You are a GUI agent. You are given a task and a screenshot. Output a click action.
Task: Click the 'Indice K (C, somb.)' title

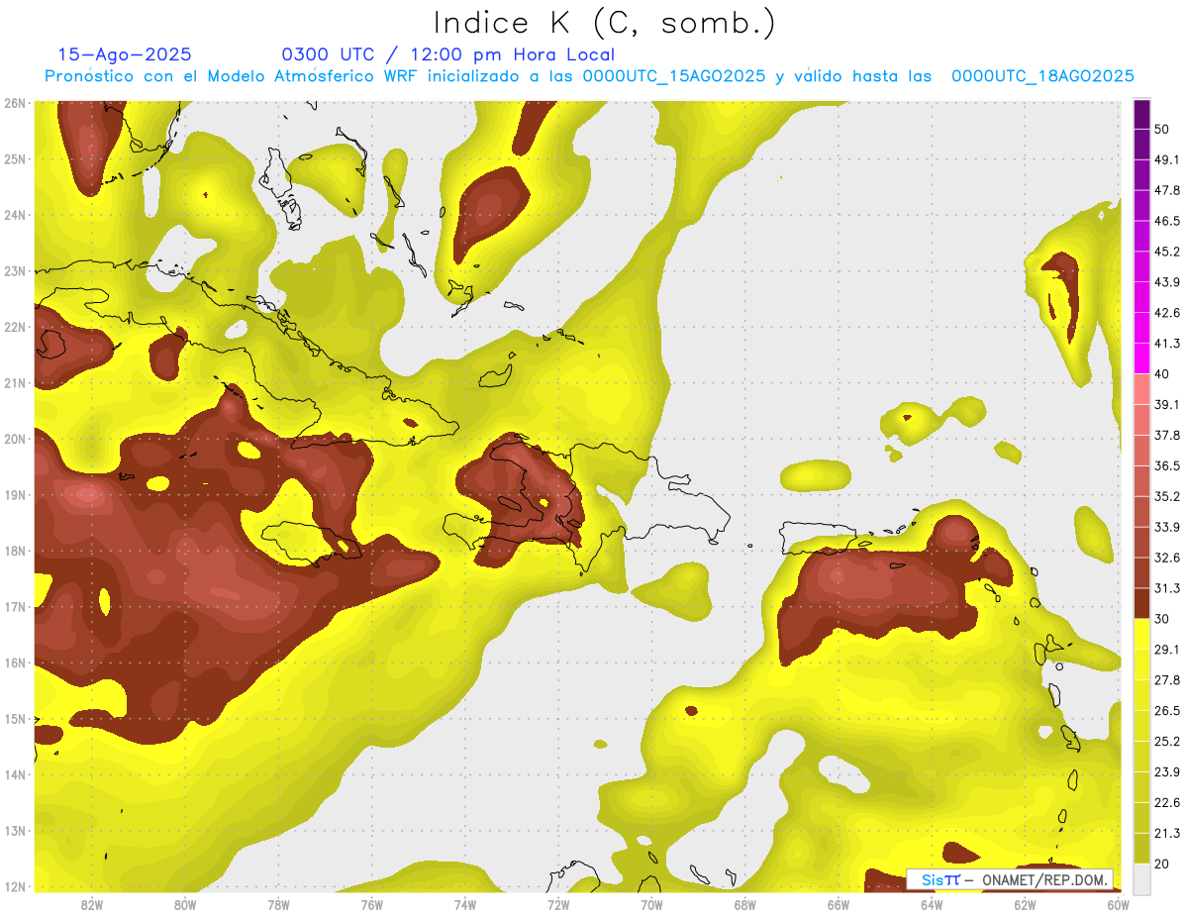coord(605,23)
